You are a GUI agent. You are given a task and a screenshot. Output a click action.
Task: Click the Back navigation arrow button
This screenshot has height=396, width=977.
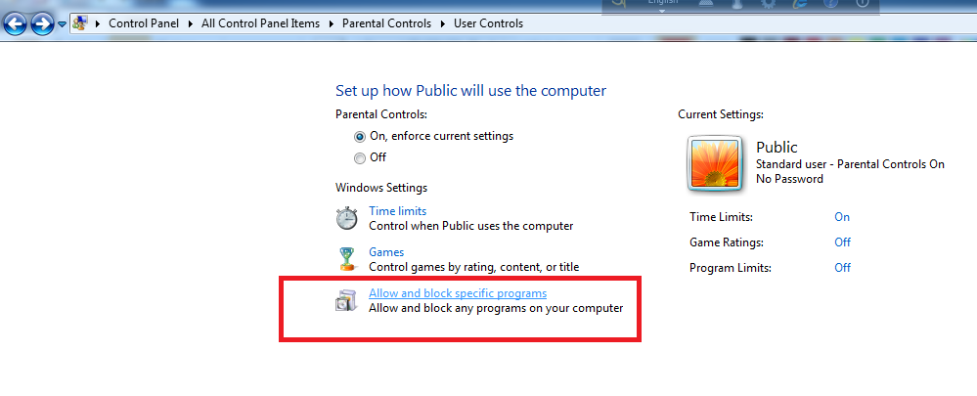(16, 23)
